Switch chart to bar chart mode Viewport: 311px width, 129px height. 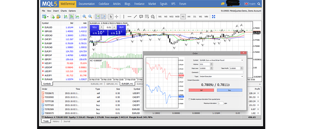click(x=66, y=17)
